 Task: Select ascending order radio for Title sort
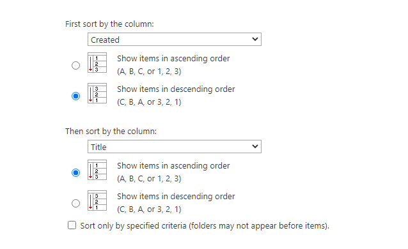pos(75,172)
